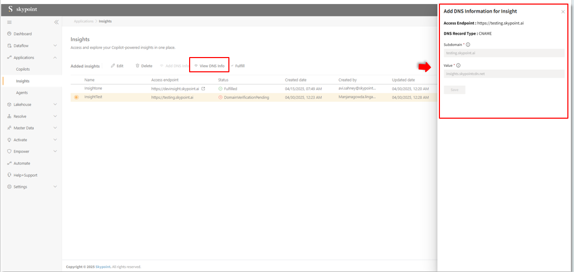Select the InsightTest row radio button
This screenshot has width=574, height=272.
[x=76, y=97]
